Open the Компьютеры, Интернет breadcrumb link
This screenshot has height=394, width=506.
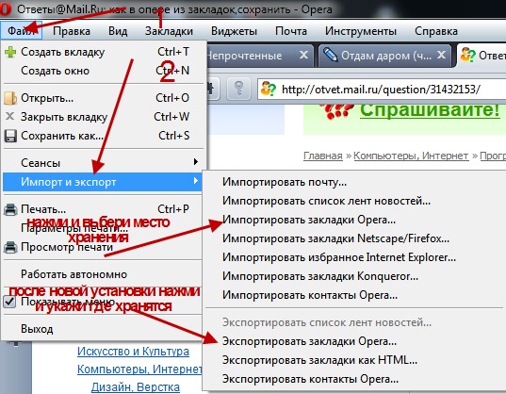click(411, 156)
